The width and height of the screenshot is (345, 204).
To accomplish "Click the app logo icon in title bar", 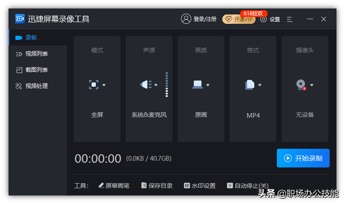I will 20,19.
